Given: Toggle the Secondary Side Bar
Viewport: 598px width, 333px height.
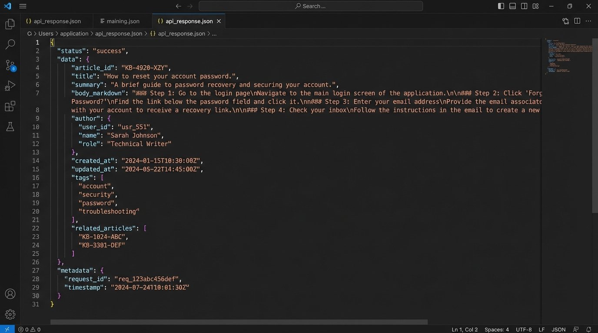Looking at the screenshot, I should click(x=524, y=6).
